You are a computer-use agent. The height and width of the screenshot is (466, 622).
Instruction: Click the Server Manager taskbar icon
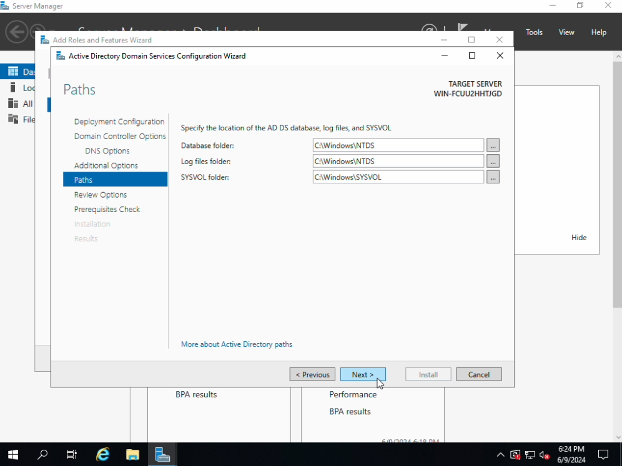pyautogui.click(x=162, y=455)
